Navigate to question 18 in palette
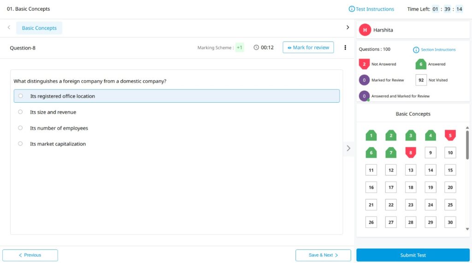The image size is (472, 263). [410, 187]
